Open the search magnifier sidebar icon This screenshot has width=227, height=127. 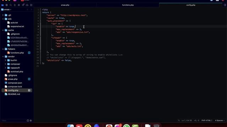(x=11, y=5)
